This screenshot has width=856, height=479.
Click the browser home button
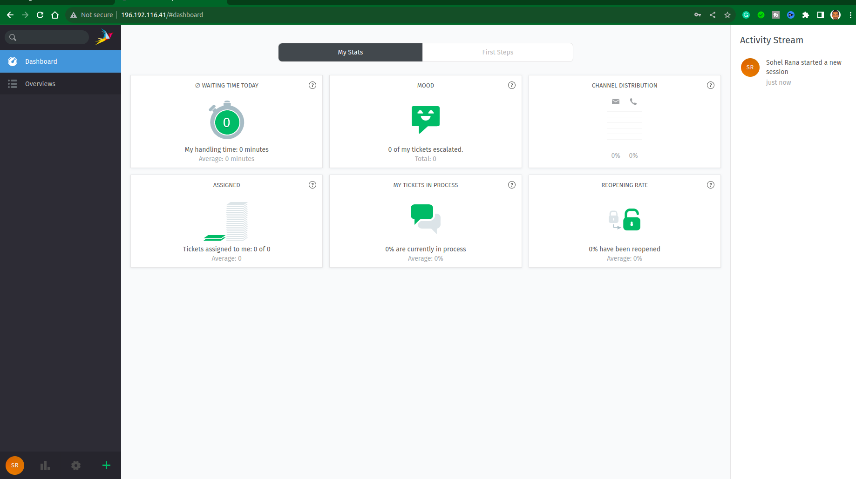pyautogui.click(x=55, y=15)
